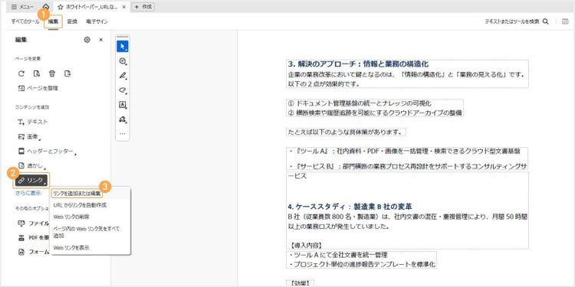Click line ツール A にて全社文書を統一管理
Screen dimensions: 575x287
point(338,255)
